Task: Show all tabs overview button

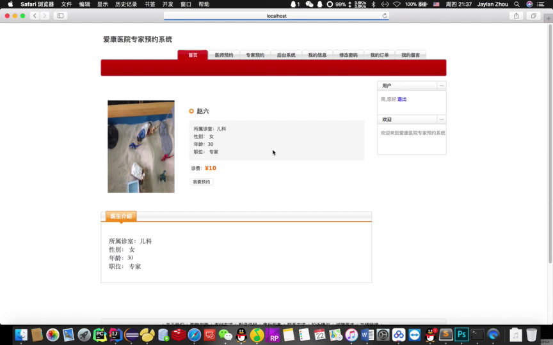Action: tap(533, 16)
